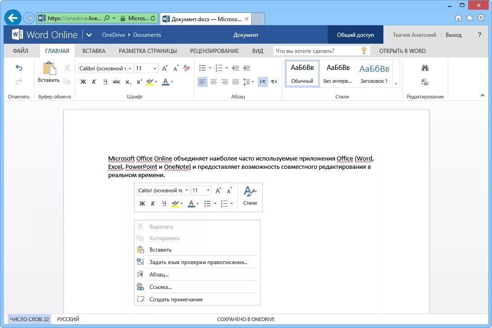The width and height of the screenshot is (492, 328).
Task: Clear formatting with the eraser icon
Action: coord(187,68)
